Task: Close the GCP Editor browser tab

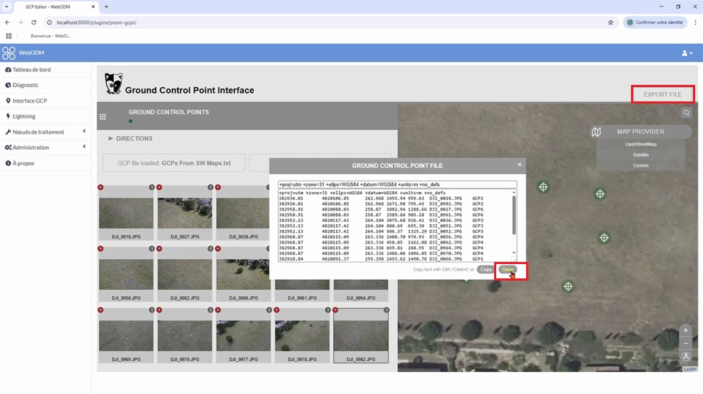Action: [x=93, y=6]
